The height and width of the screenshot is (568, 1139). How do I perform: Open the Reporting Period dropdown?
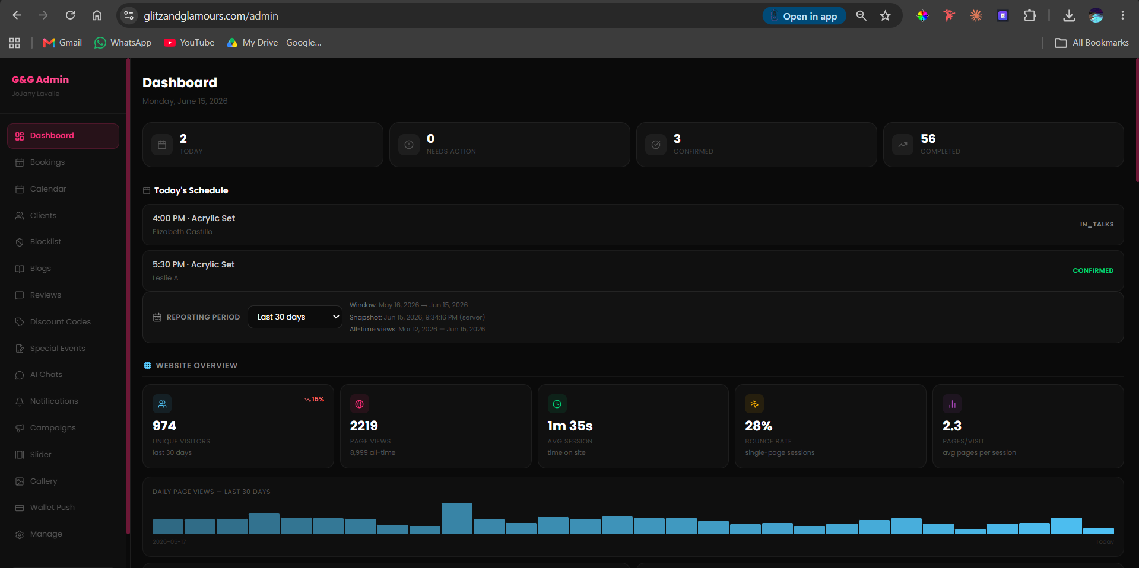pyautogui.click(x=295, y=317)
